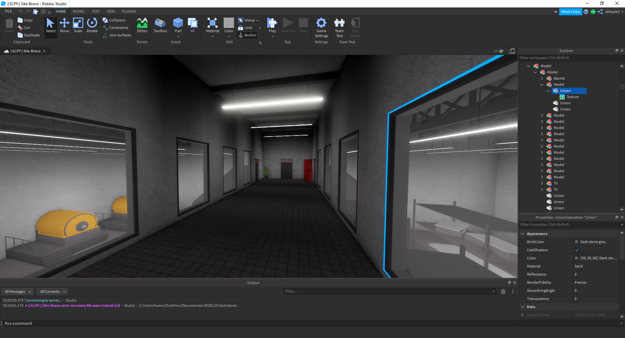Select the Scale tool
Screen dimensions: 625x338
pyautogui.click(x=78, y=26)
